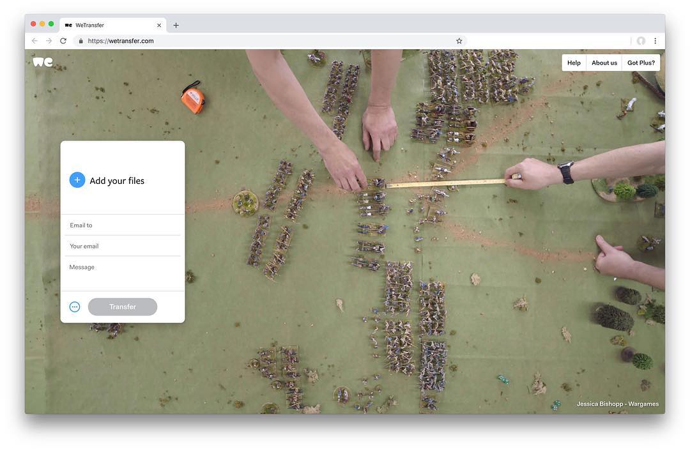Click the green maximize window button
This screenshot has width=690, height=449.
coord(51,24)
